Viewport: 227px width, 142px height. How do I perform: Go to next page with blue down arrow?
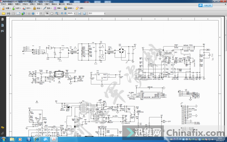(x=33, y=14)
